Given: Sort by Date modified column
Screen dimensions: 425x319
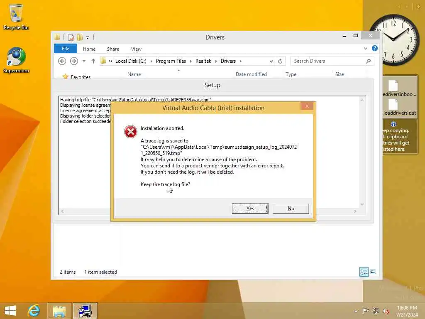Looking at the screenshot, I should 251,74.
